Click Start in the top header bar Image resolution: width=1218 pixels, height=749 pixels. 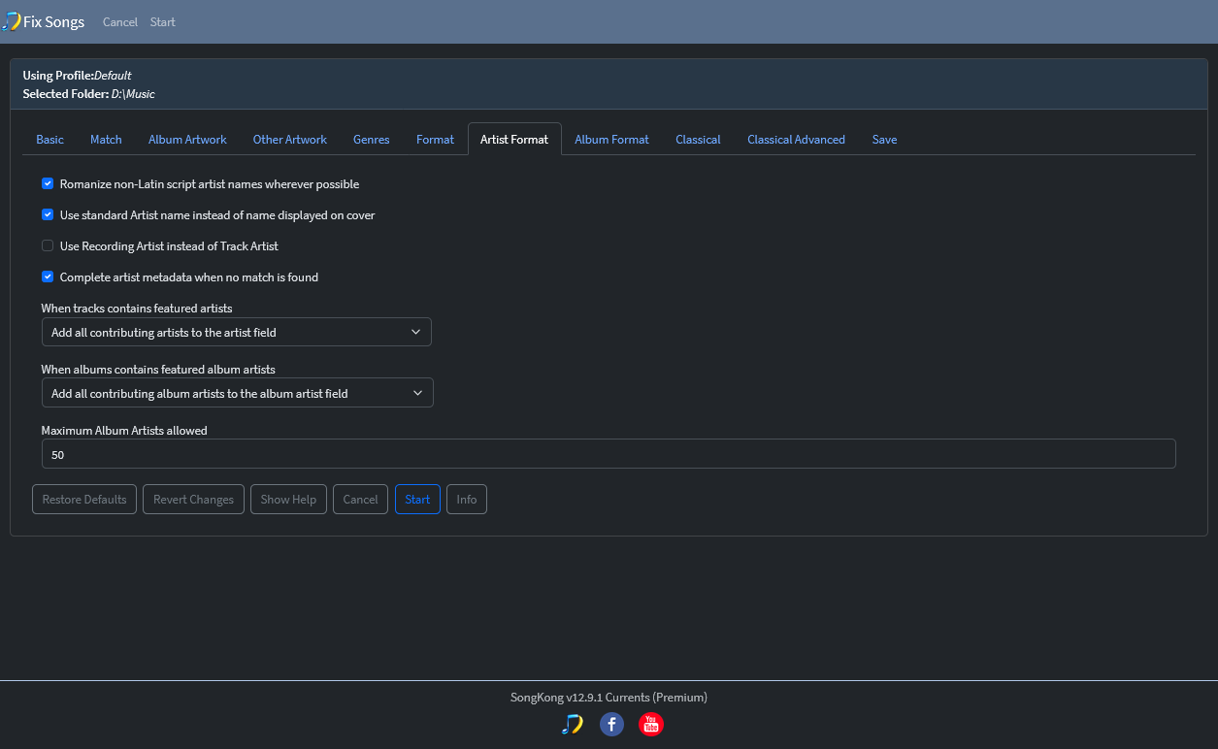[x=163, y=21]
